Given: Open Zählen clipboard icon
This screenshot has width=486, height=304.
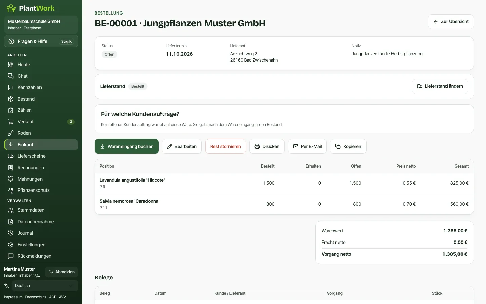Looking at the screenshot, I should [x=11, y=110].
